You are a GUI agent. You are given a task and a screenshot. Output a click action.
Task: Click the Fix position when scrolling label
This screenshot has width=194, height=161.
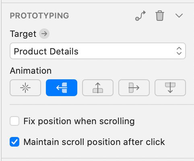[x=79, y=121]
